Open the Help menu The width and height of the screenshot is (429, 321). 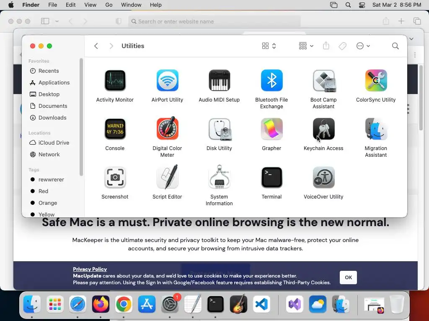click(x=156, y=5)
